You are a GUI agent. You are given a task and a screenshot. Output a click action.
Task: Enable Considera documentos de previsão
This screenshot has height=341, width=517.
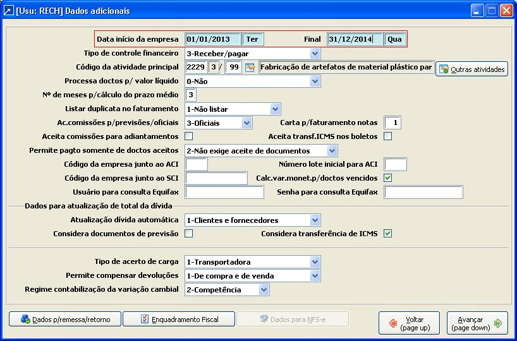tap(188, 234)
